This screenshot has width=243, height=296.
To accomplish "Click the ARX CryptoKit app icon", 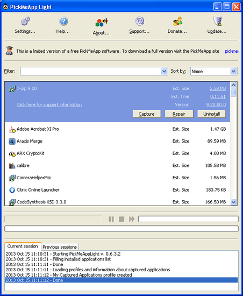I will 12,154.
